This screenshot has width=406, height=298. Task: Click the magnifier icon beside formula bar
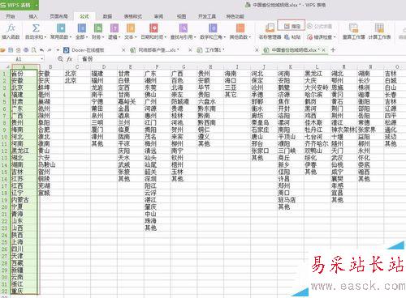(60, 58)
